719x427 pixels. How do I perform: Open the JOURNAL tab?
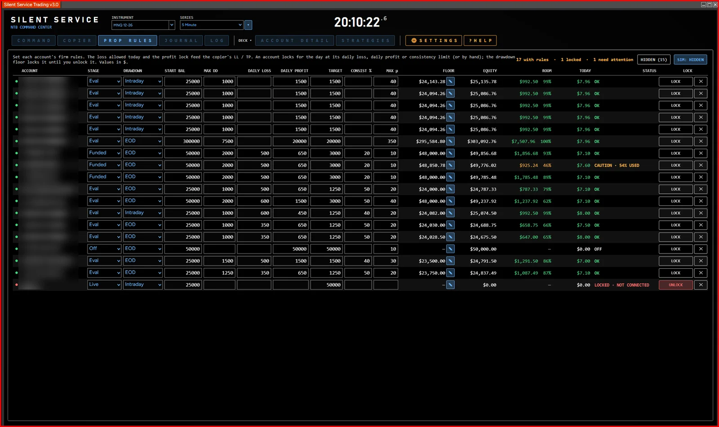(x=181, y=40)
